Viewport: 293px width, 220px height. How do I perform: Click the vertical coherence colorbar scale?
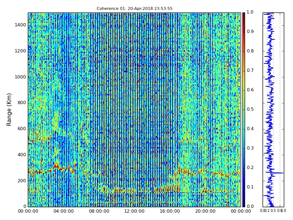pos(244,110)
